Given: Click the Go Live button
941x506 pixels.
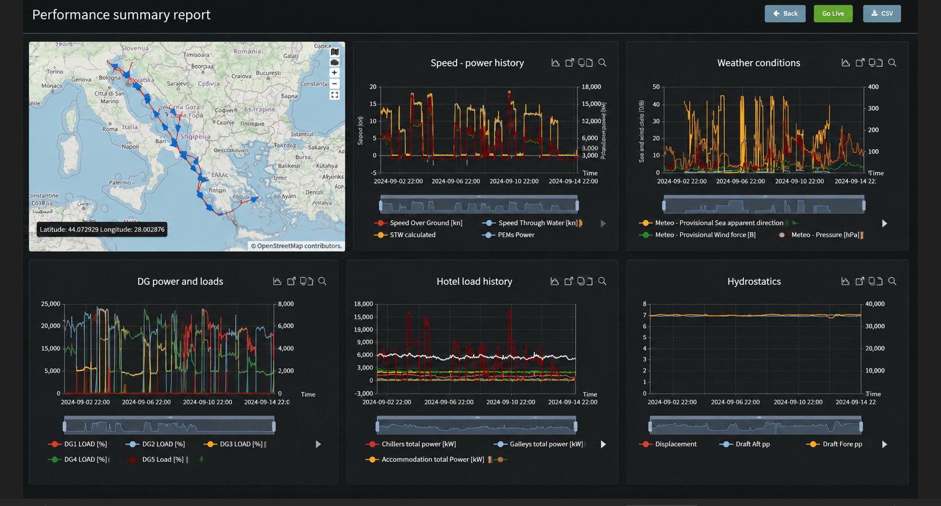Looking at the screenshot, I should 833,14.
